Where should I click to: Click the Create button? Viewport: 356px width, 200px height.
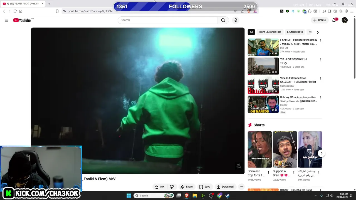[x=319, y=20]
